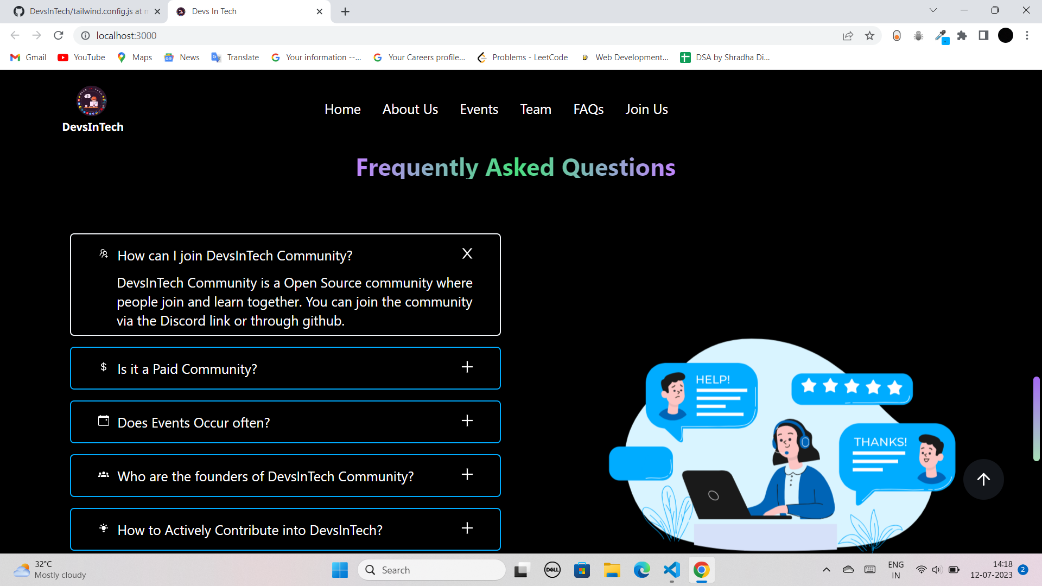This screenshot has height=586, width=1042.
Task: Expand How to Actively Contribute question
Action: pos(467,528)
